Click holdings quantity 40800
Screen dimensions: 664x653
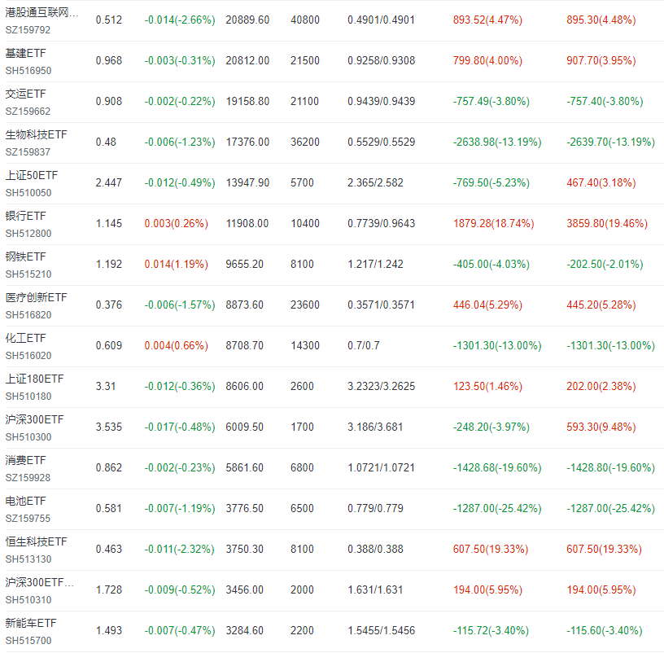click(305, 20)
